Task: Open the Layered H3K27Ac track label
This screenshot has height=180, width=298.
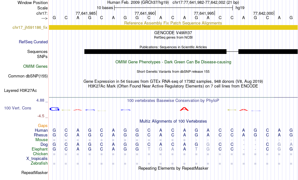Action: click(20, 91)
